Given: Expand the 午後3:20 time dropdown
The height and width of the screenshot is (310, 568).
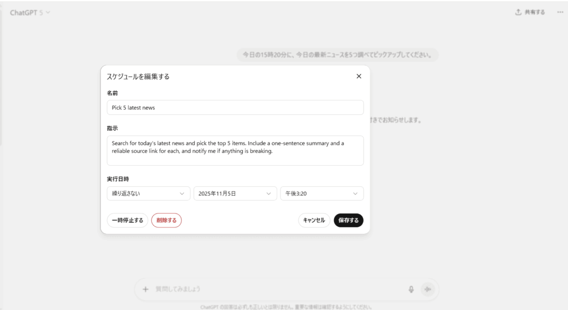Looking at the screenshot, I should coord(322,194).
